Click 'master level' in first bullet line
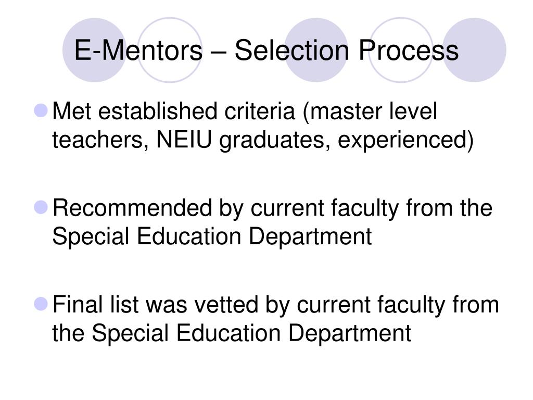The width and height of the screenshot is (533, 400). point(374,111)
